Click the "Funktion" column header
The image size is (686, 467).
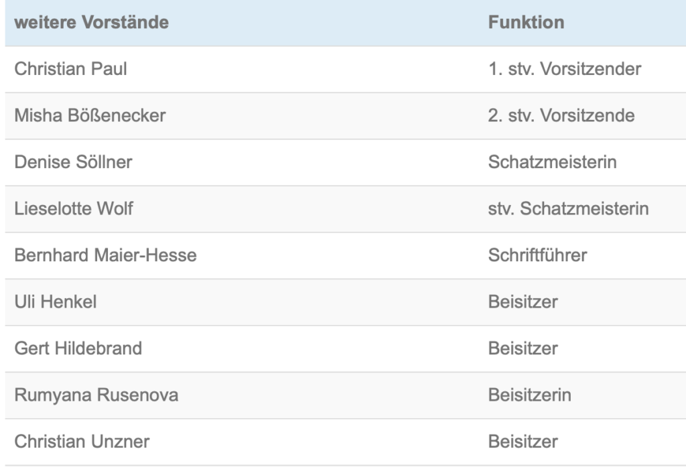(526, 23)
